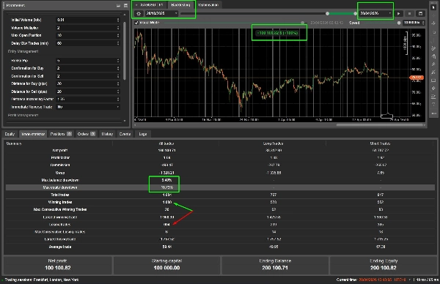Open the History tab
440x284 pixels.
tap(107, 134)
